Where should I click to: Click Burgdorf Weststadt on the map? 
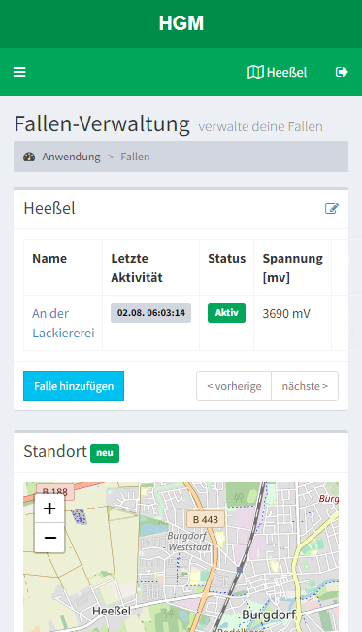[x=189, y=542]
